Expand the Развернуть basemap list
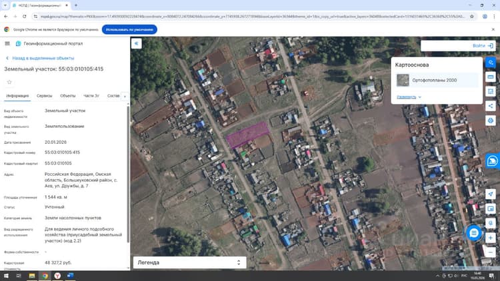Image resolution: width=500 pixels, height=281 pixels. (x=409, y=97)
